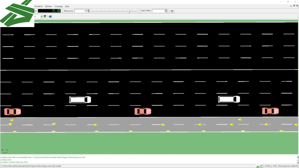The height and width of the screenshot is (168, 299).
Task: Open the Window menu
Action: 49,6
